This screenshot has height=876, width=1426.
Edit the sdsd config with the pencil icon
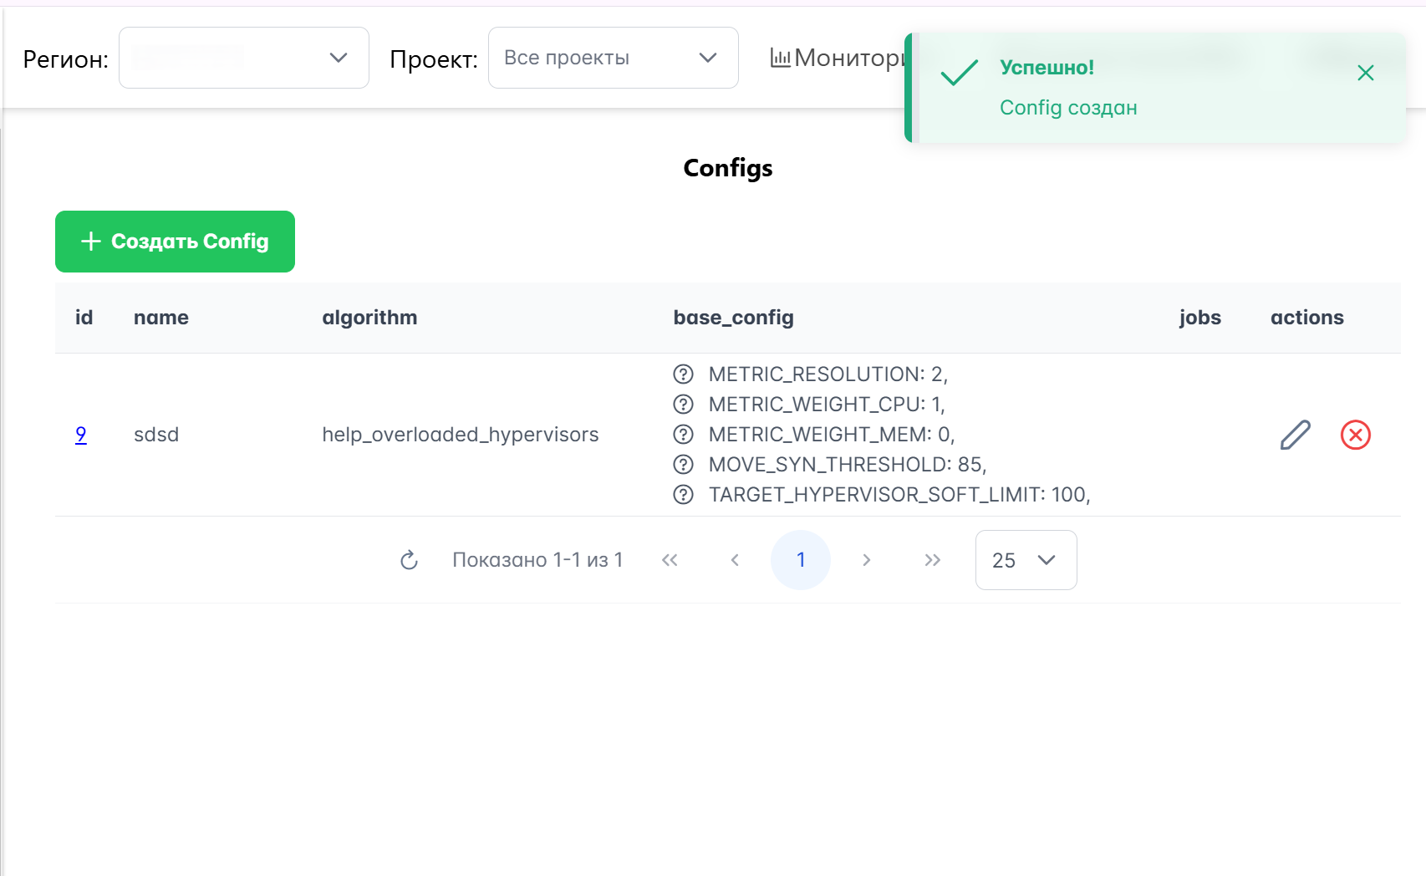click(1295, 435)
